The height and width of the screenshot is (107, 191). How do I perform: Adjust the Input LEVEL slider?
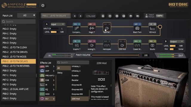click(x=54, y=32)
